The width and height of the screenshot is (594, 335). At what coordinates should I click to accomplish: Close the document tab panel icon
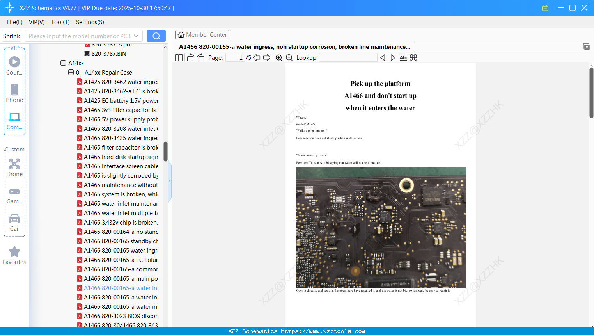(586, 46)
